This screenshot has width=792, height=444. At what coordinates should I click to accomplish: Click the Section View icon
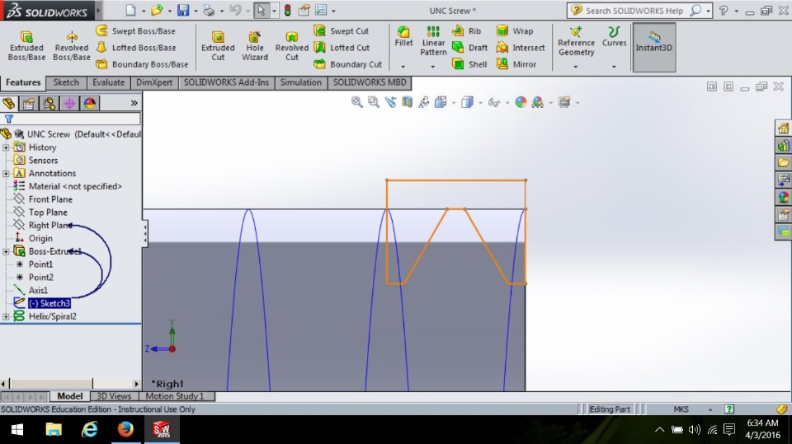(407, 102)
